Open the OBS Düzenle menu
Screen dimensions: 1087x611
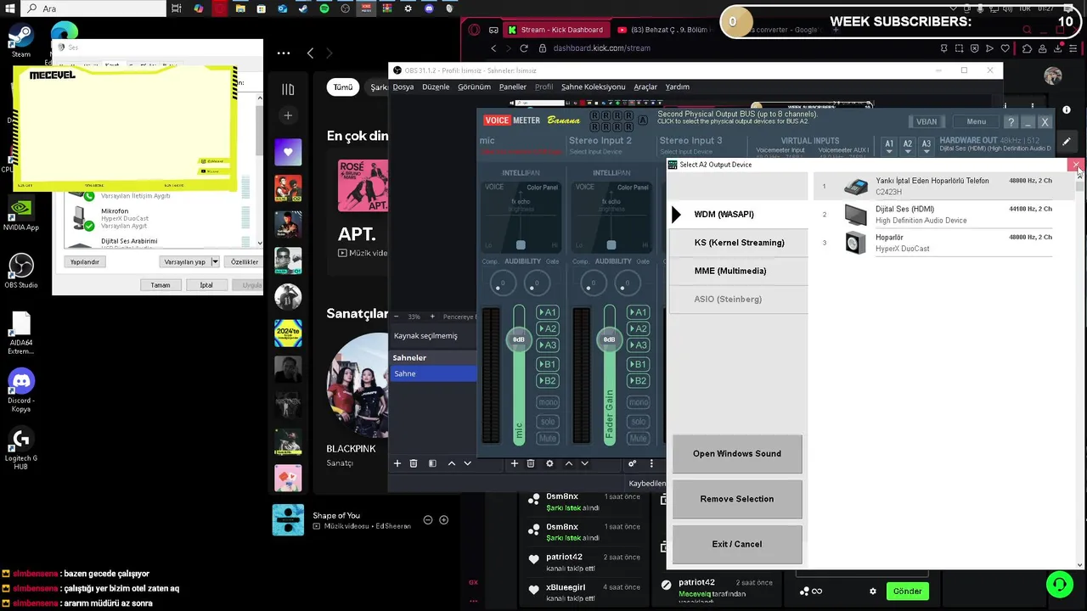[436, 87]
